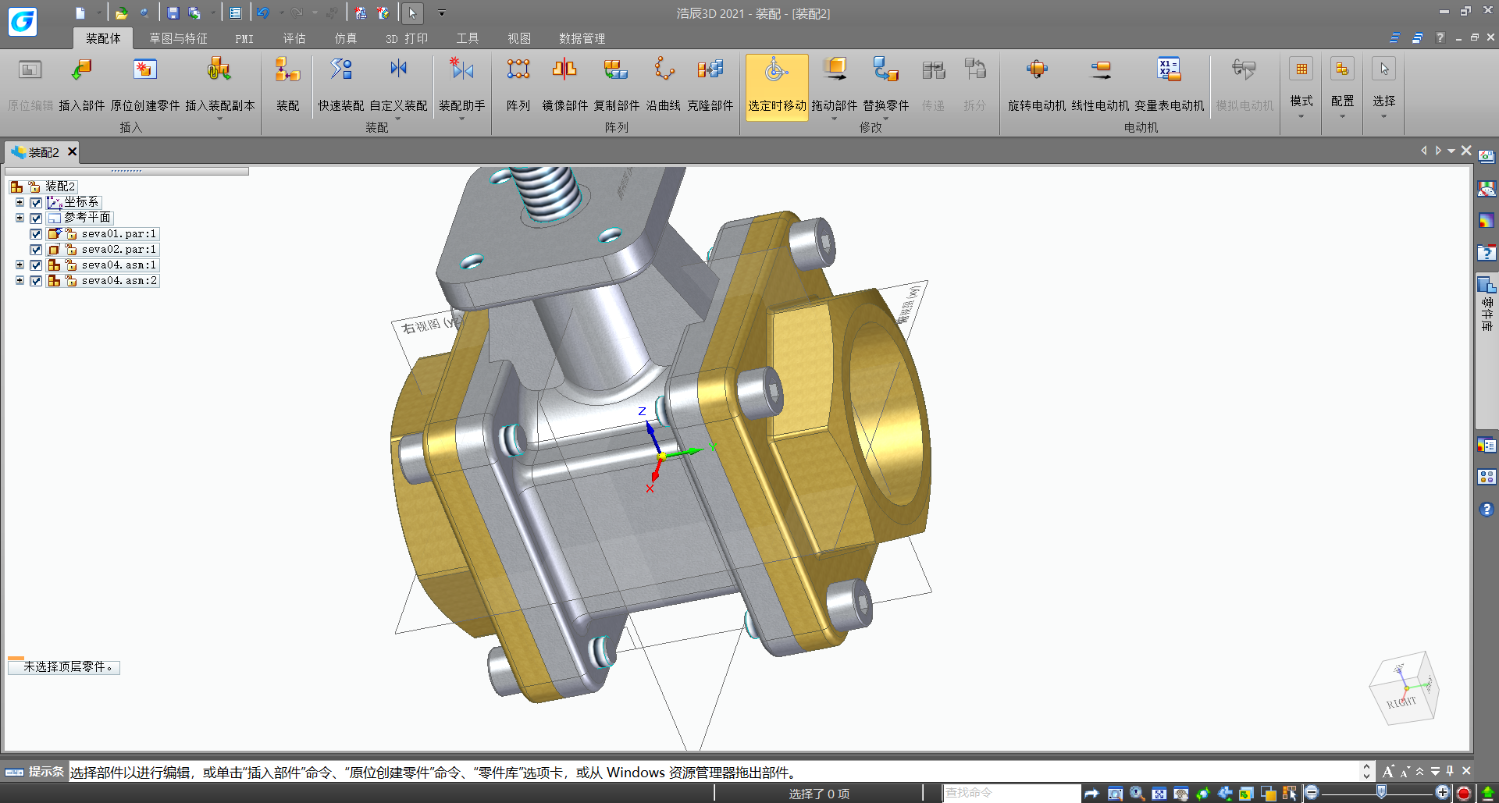Image resolution: width=1499 pixels, height=803 pixels.
Task: Open the 装配助手 dropdown
Action: [x=461, y=119]
